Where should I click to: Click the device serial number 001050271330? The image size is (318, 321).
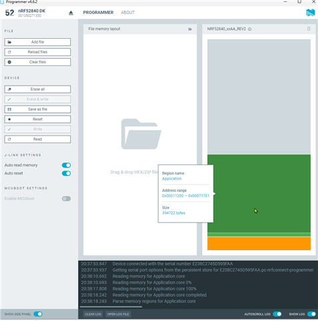(x=29, y=15)
